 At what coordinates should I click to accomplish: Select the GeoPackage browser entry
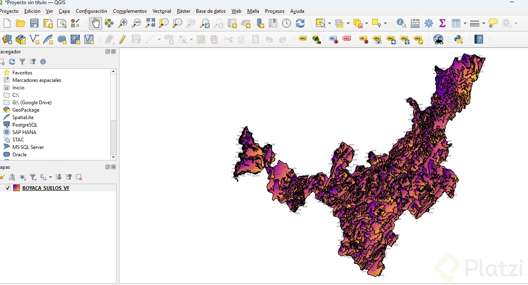tap(26, 110)
